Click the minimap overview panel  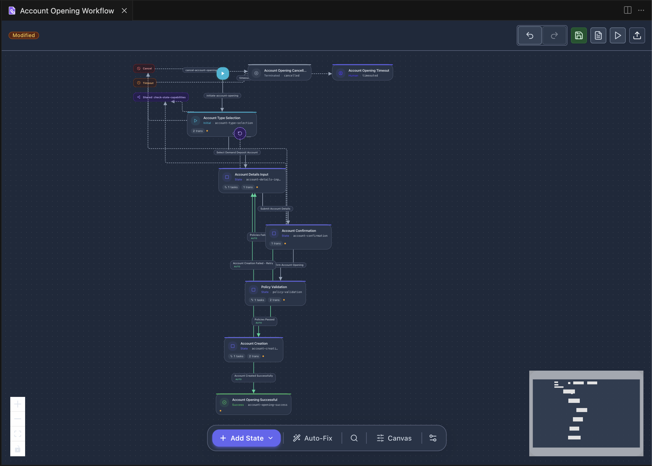tap(586, 413)
